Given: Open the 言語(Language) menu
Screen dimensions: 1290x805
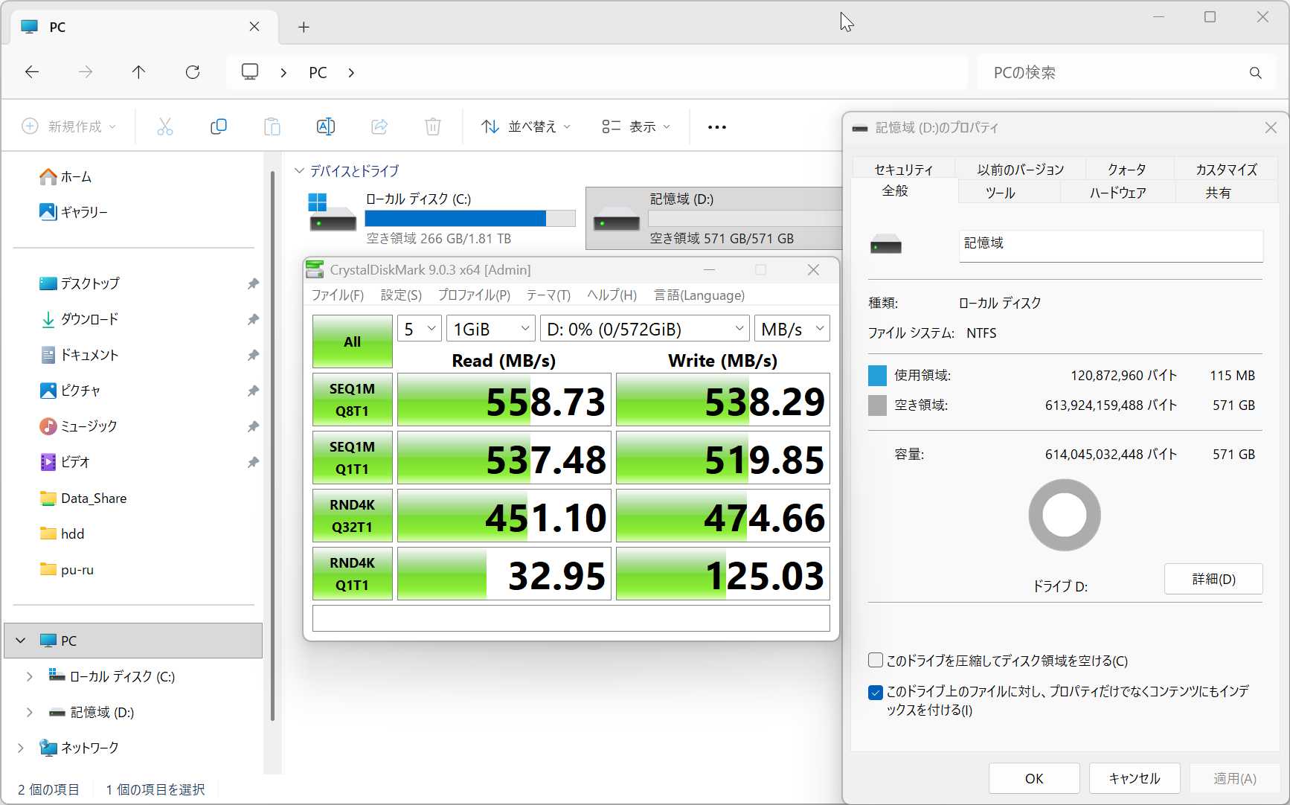Looking at the screenshot, I should 699,295.
